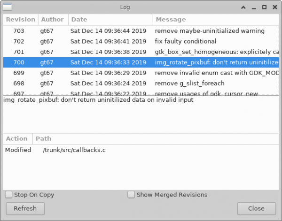Click the Message column header
This screenshot has width=282, height=221.
216,20
